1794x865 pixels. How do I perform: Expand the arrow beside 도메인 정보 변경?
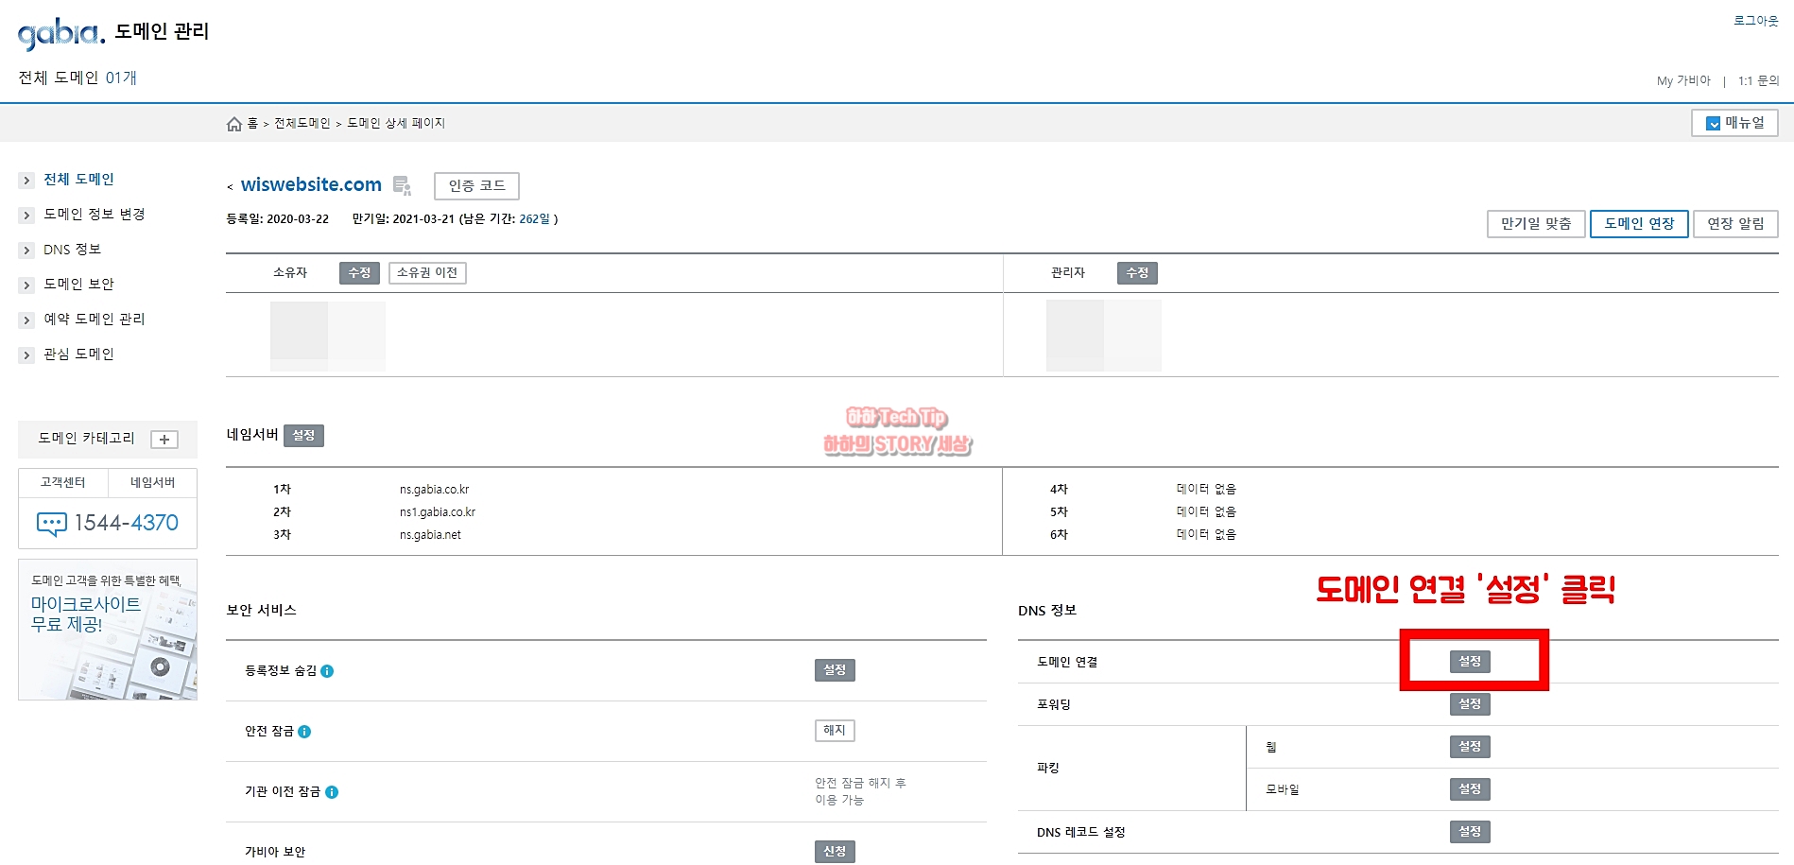[26, 216]
